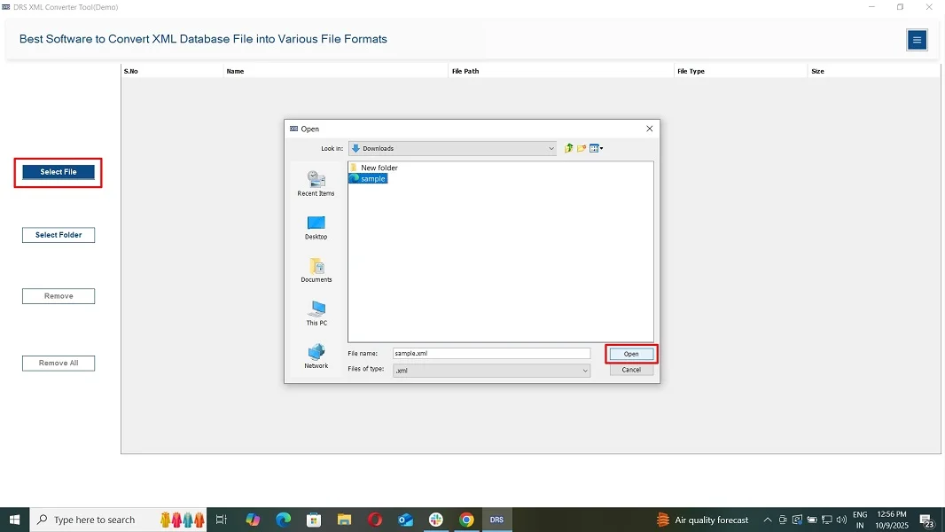Click the Select Folder button
Screen dimensions: 945x532
[x=59, y=235]
